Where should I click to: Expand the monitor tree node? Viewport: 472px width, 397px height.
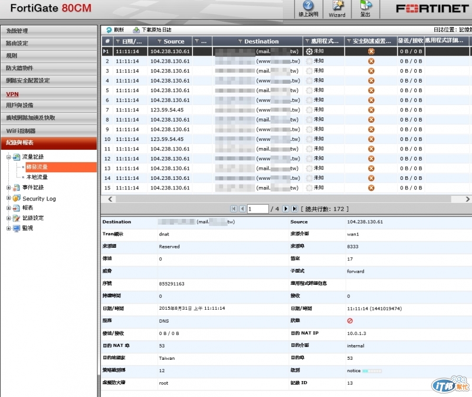[9, 228]
